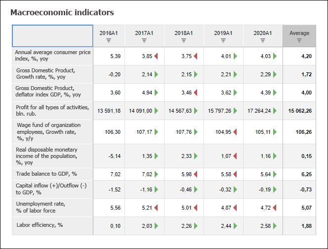328x249 pixels.
Task: Select the Trade balance to GDP row
Action: [x=52, y=174]
